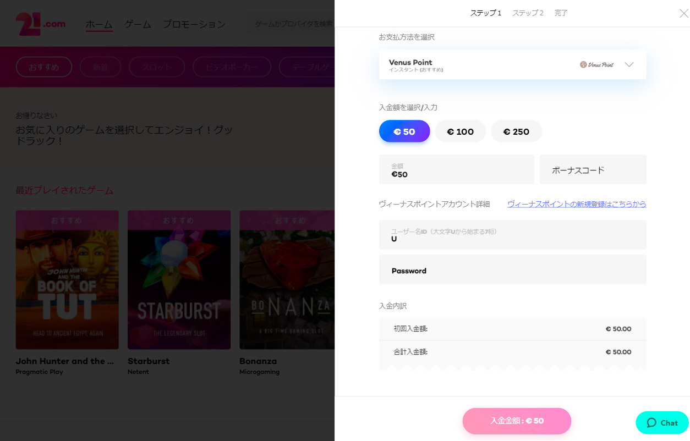Viewport: 690px width, 441px height.
Task: Click the Password field
Action: coord(512,269)
